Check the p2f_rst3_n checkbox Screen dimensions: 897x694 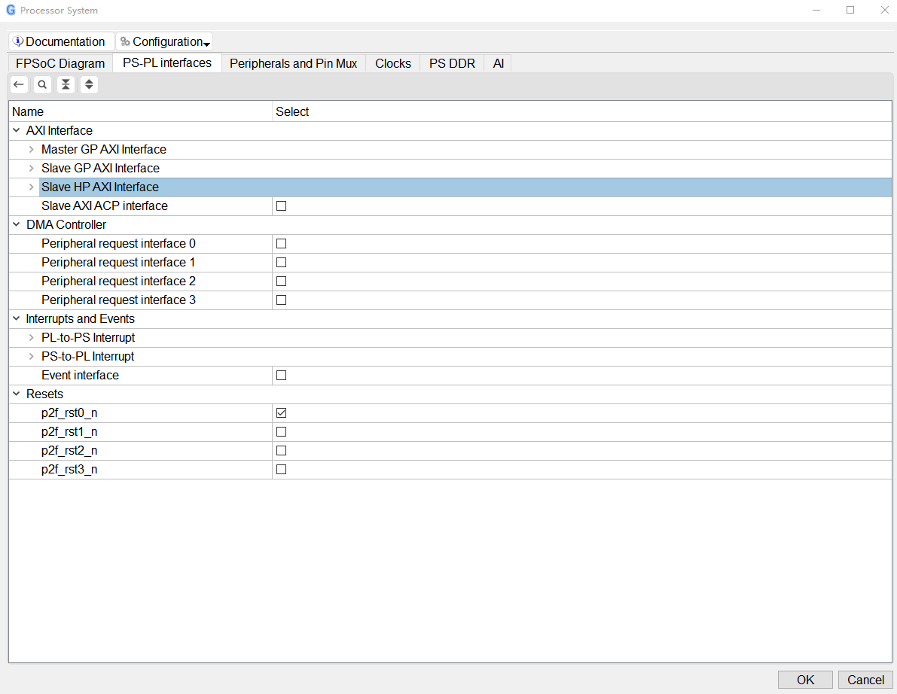coord(282,470)
